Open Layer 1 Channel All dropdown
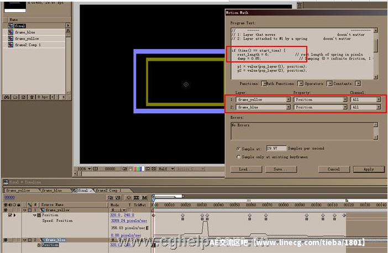 (x=365, y=99)
